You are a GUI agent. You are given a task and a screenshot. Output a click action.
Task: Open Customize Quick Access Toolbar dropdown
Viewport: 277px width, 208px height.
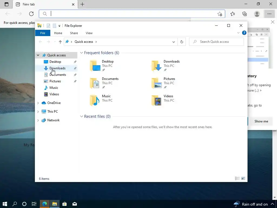click(59, 26)
